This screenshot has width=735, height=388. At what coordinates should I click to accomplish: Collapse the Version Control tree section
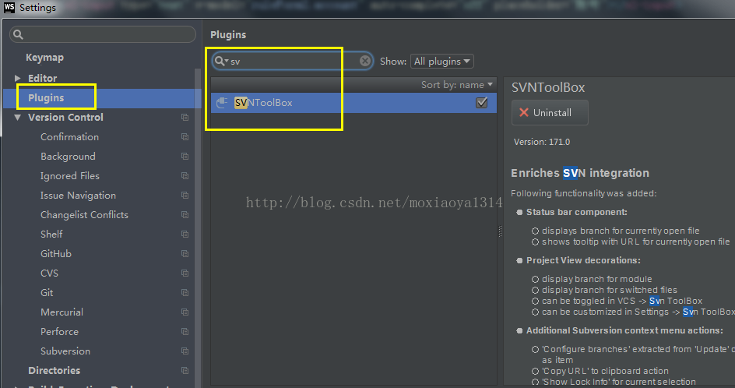click(x=18, y=118)
